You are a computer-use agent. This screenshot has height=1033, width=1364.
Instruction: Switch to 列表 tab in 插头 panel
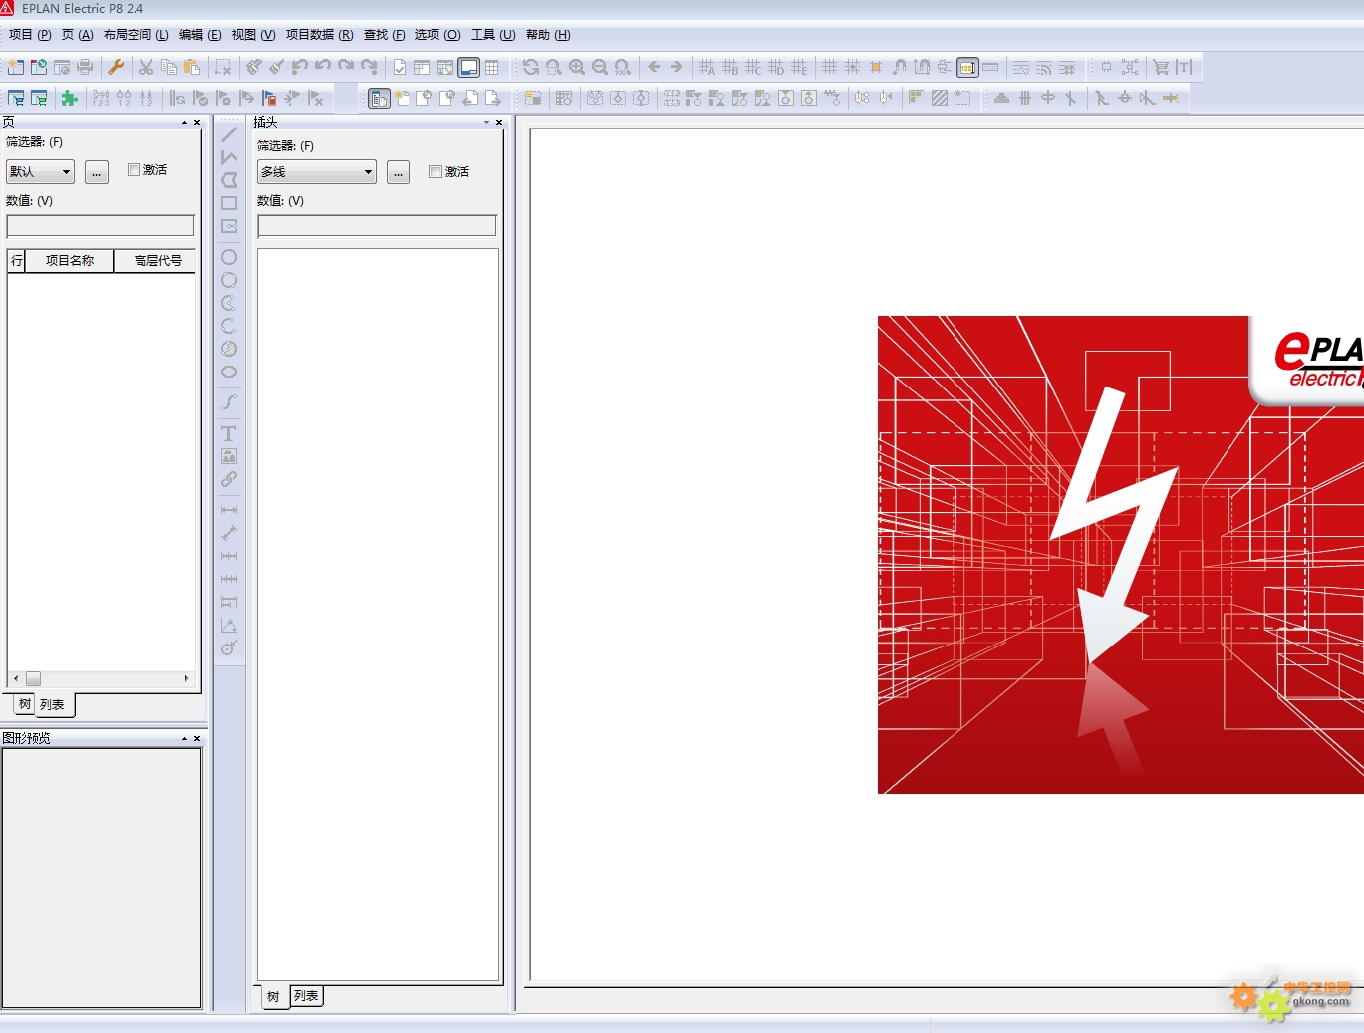[306, 996]
